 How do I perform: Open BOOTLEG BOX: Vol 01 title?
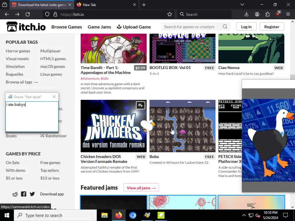(x=170, y=68)
